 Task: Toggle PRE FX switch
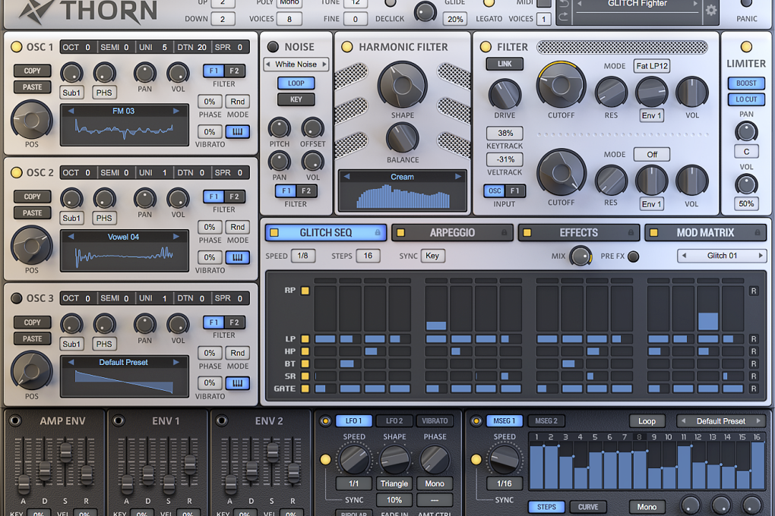(x=633, y=256)
